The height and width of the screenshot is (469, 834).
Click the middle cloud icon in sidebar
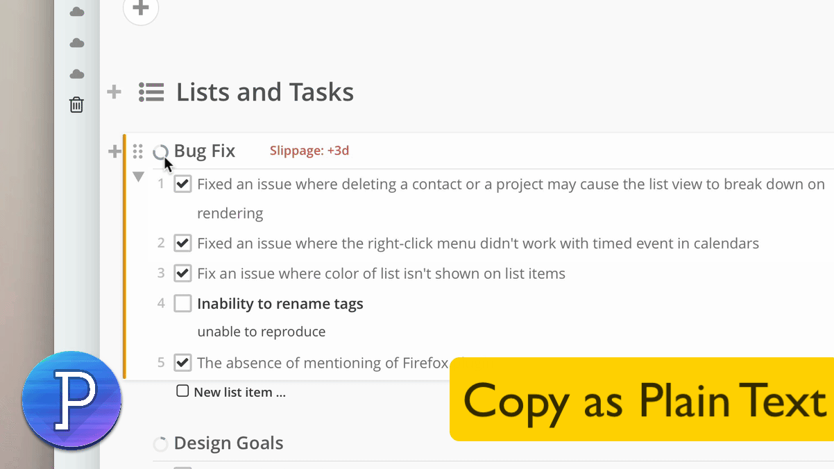click(77, 43)
